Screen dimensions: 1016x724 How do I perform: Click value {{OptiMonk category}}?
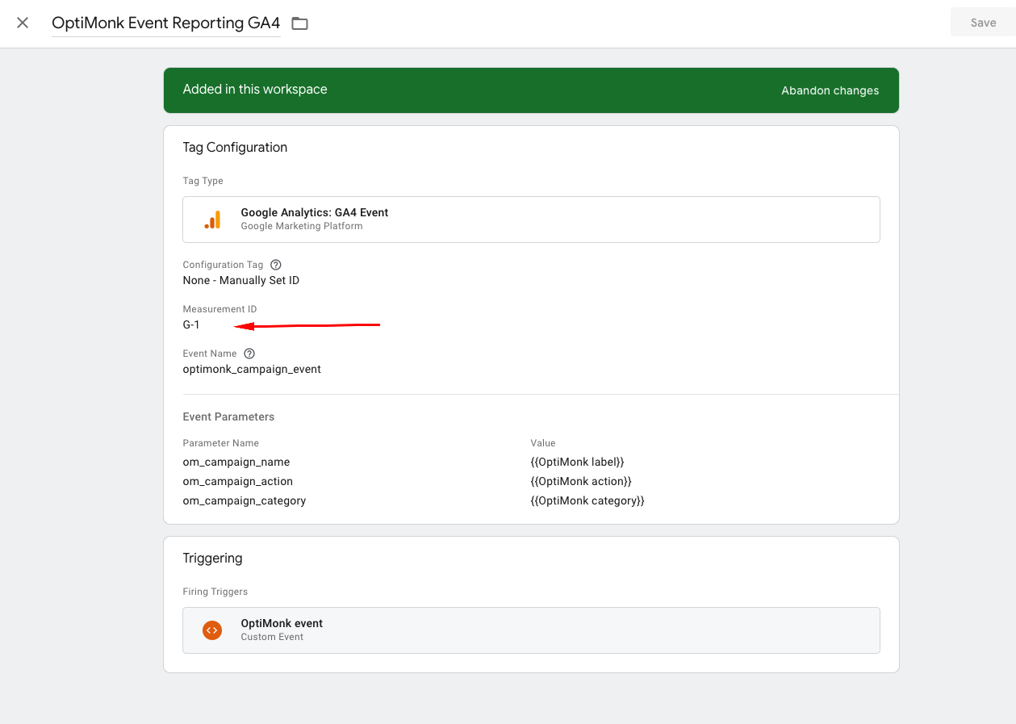(587, 500)
